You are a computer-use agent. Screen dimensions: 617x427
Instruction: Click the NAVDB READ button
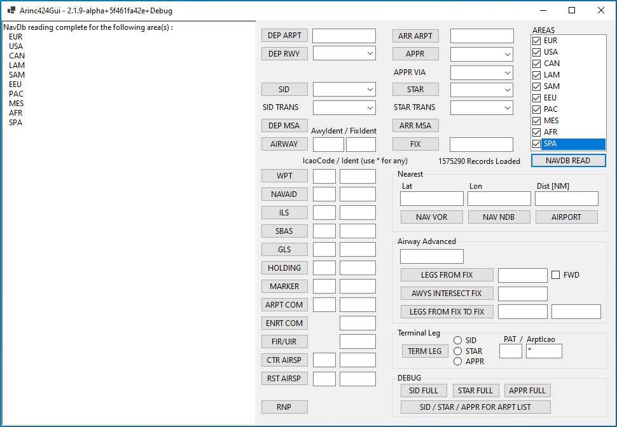[568, 161]
